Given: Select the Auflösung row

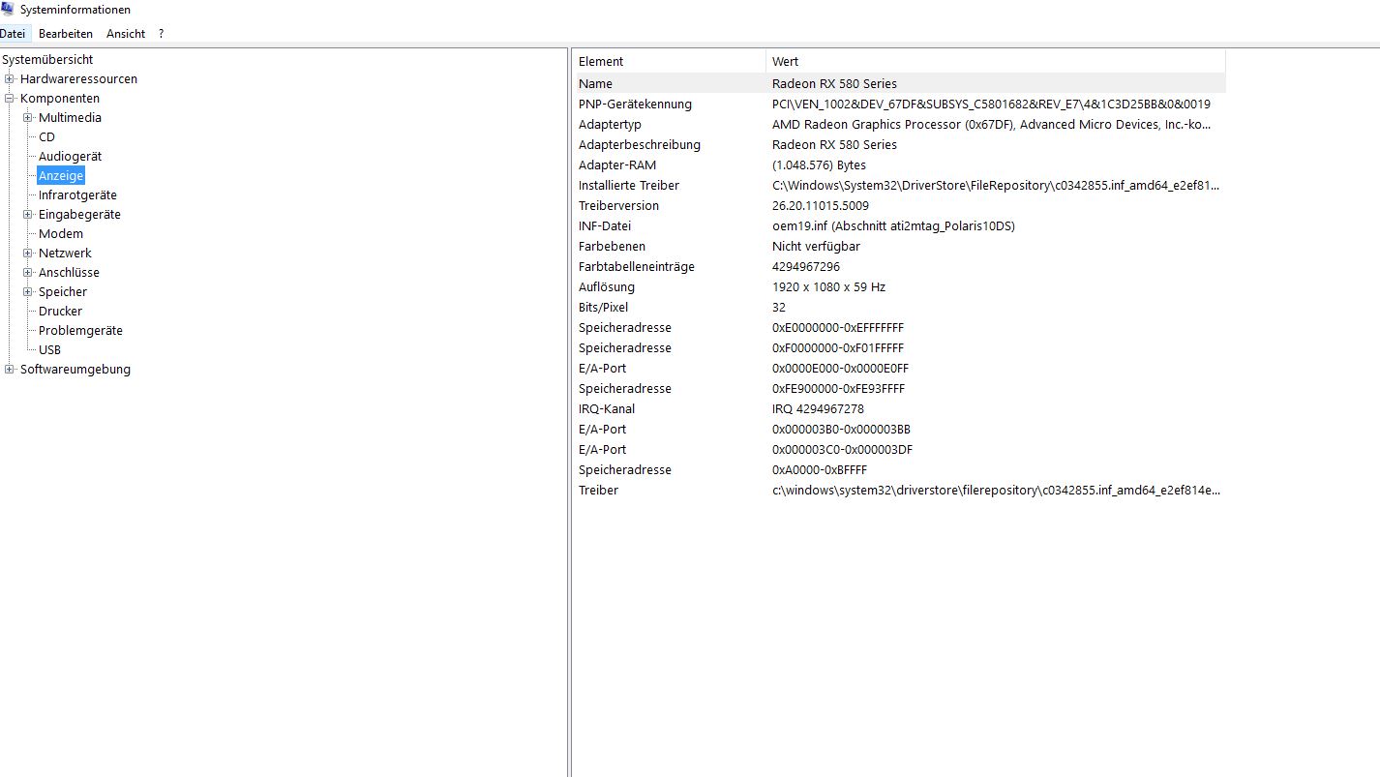Looking at the screenshot, I should point(900,286).
